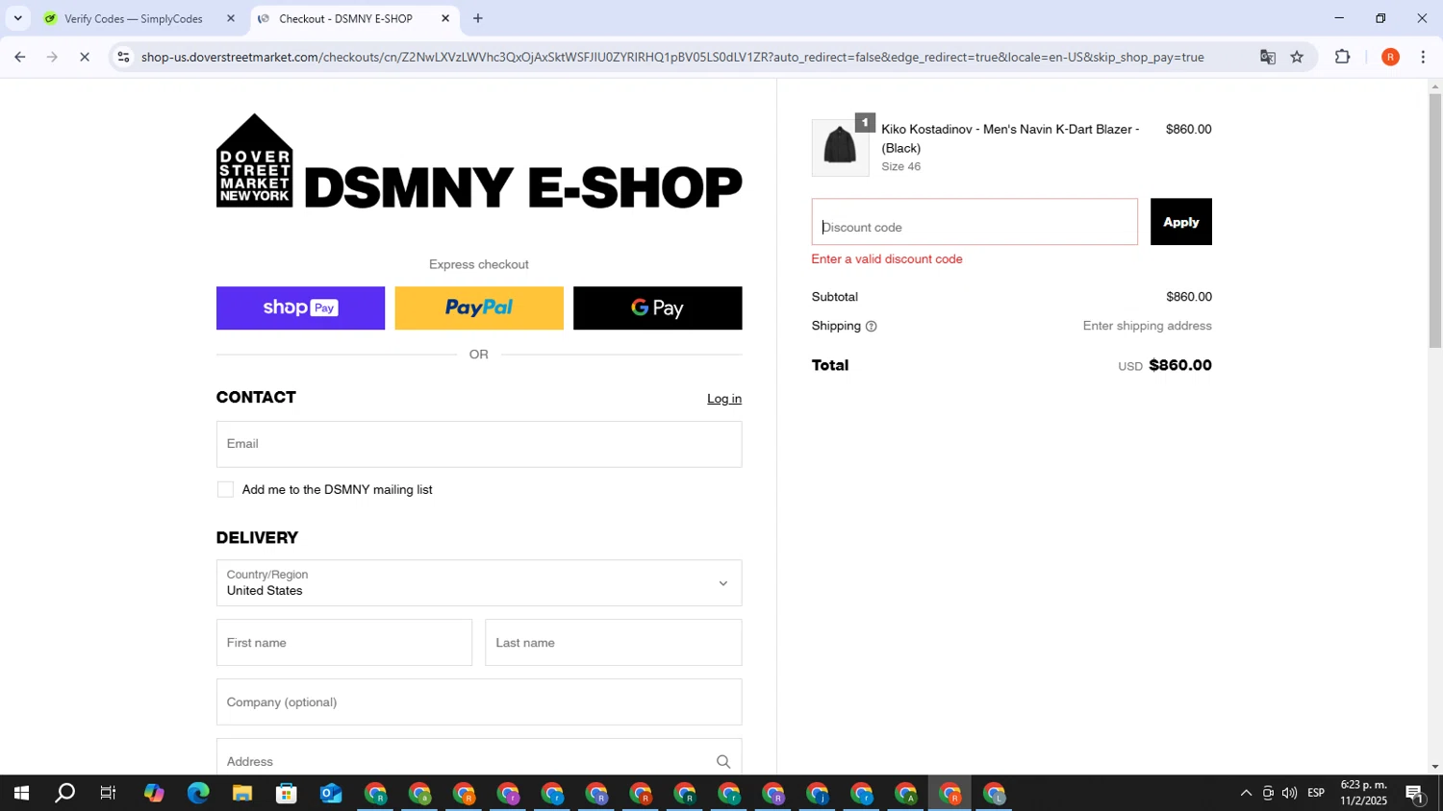Bookmark this page with the star icon
1443x811 pixels.
1297,58
